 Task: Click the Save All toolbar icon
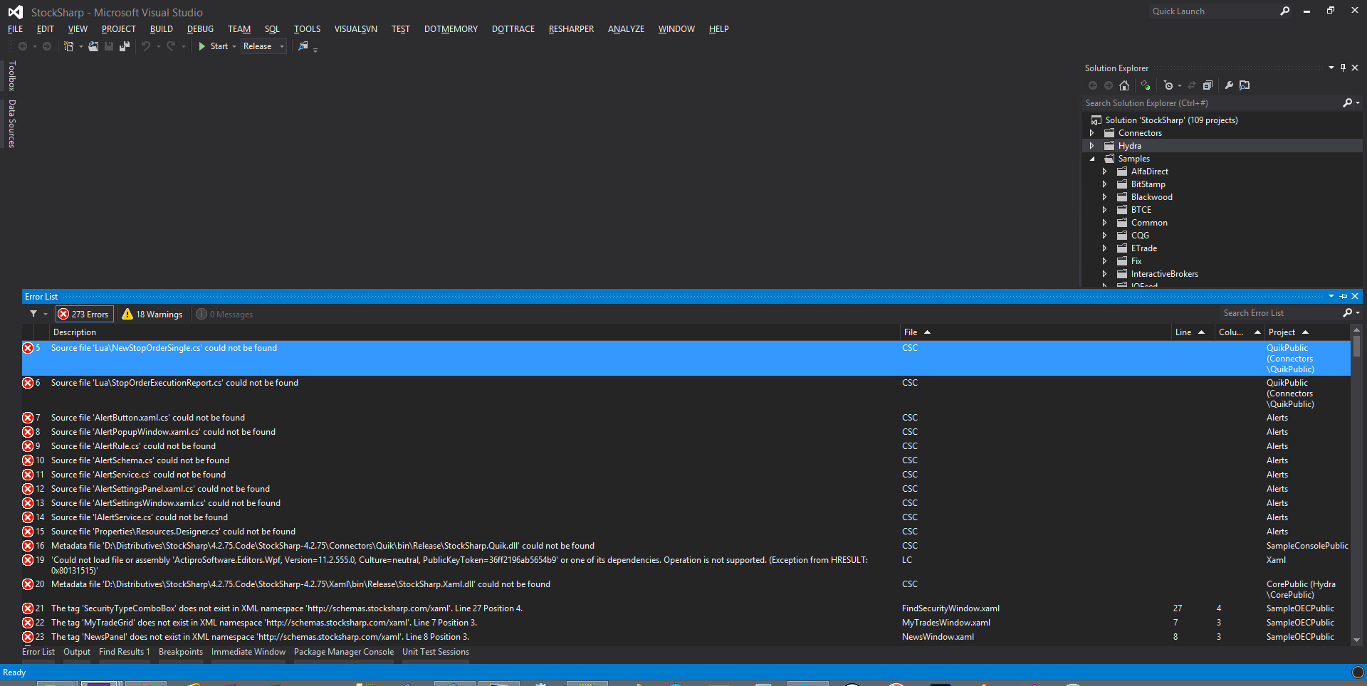pyautogui.click(x=125, y=46)
